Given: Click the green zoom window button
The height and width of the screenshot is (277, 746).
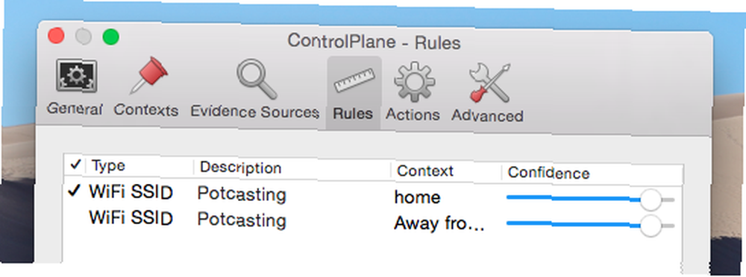Looking at the screenshot, I should point(111,37).
